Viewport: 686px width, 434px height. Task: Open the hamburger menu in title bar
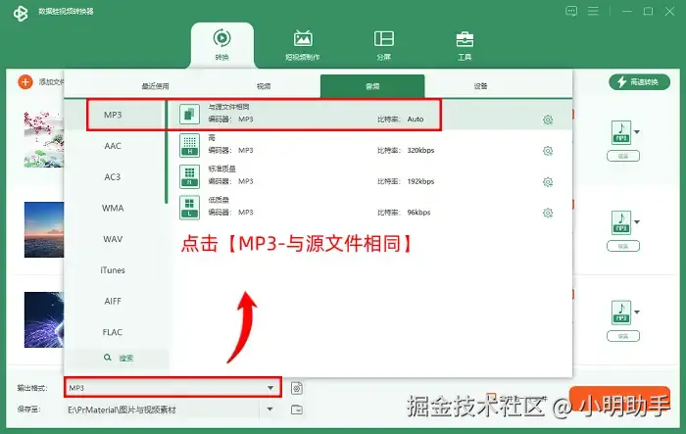(593, 11)
